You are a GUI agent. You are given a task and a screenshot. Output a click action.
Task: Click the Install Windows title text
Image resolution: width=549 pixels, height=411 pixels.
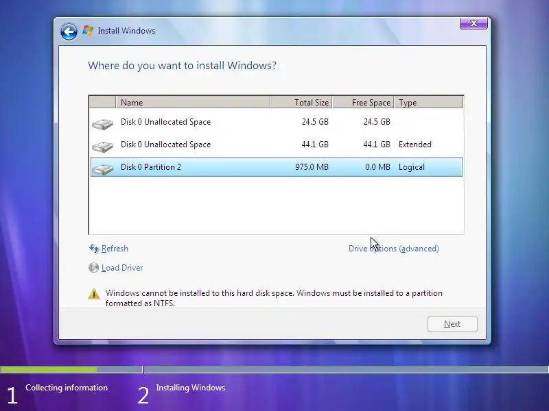click(x=126, y=31)
